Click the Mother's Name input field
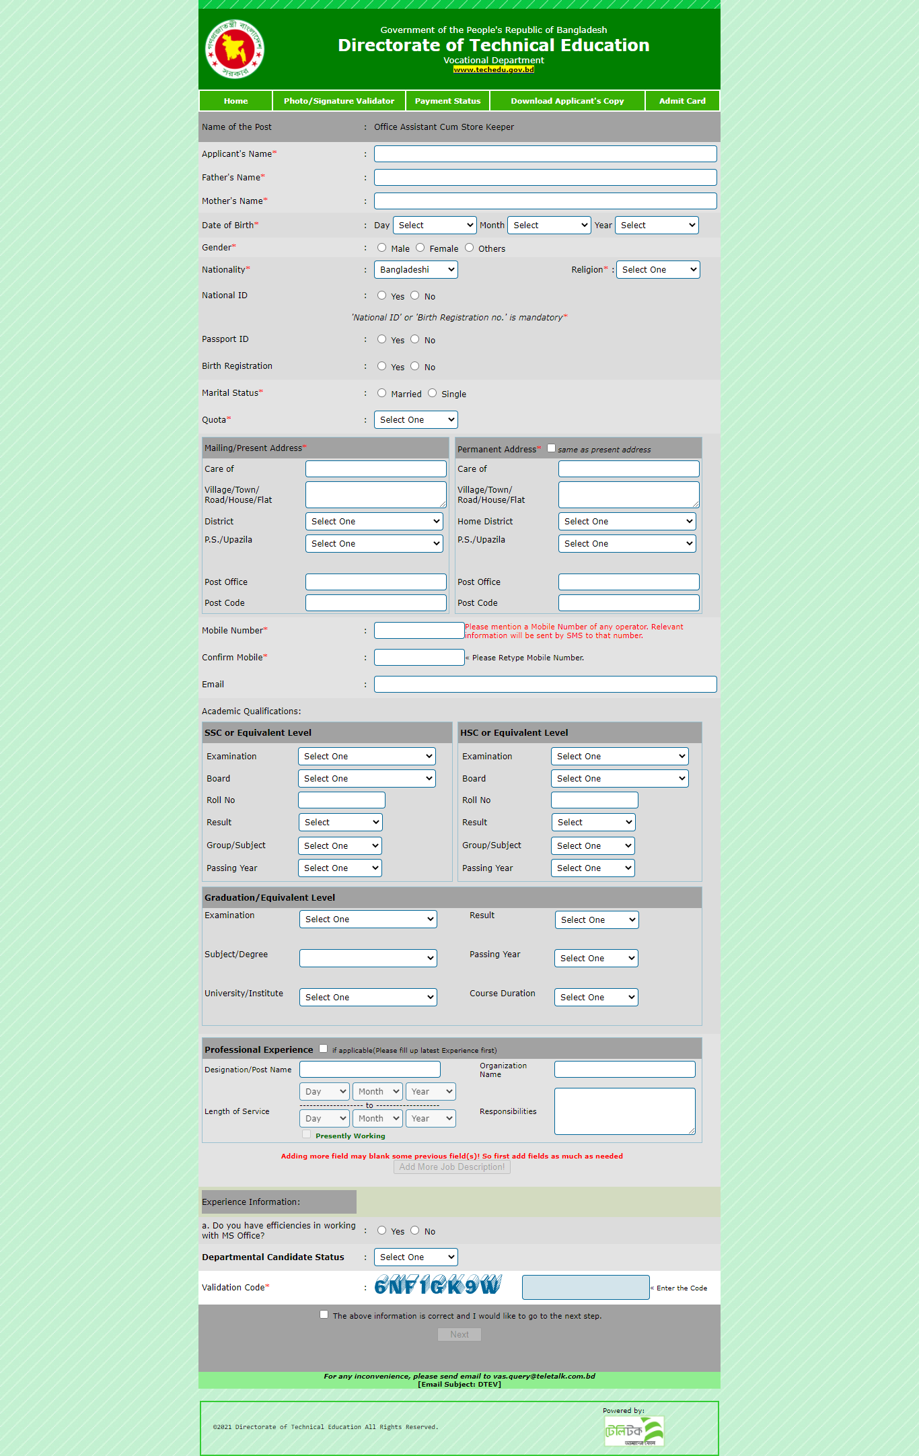Viewport: 919px width, 1456px height. click(546, 201)
